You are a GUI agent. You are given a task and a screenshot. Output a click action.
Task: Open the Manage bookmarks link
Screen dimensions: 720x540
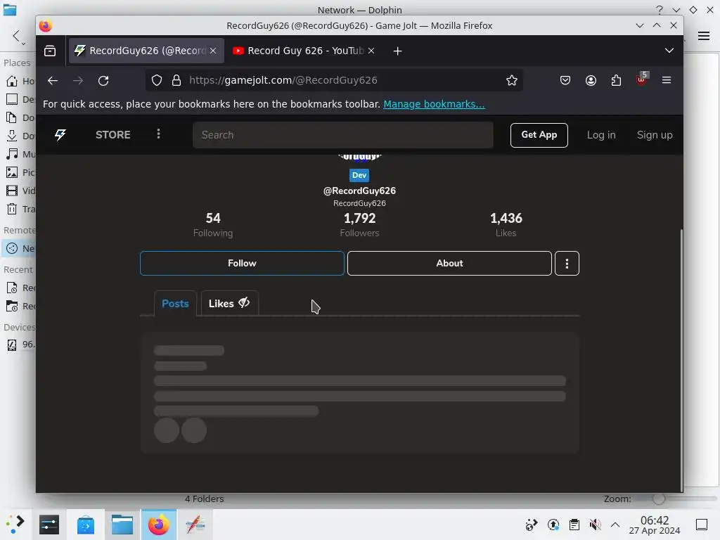(x=434, y=104)
